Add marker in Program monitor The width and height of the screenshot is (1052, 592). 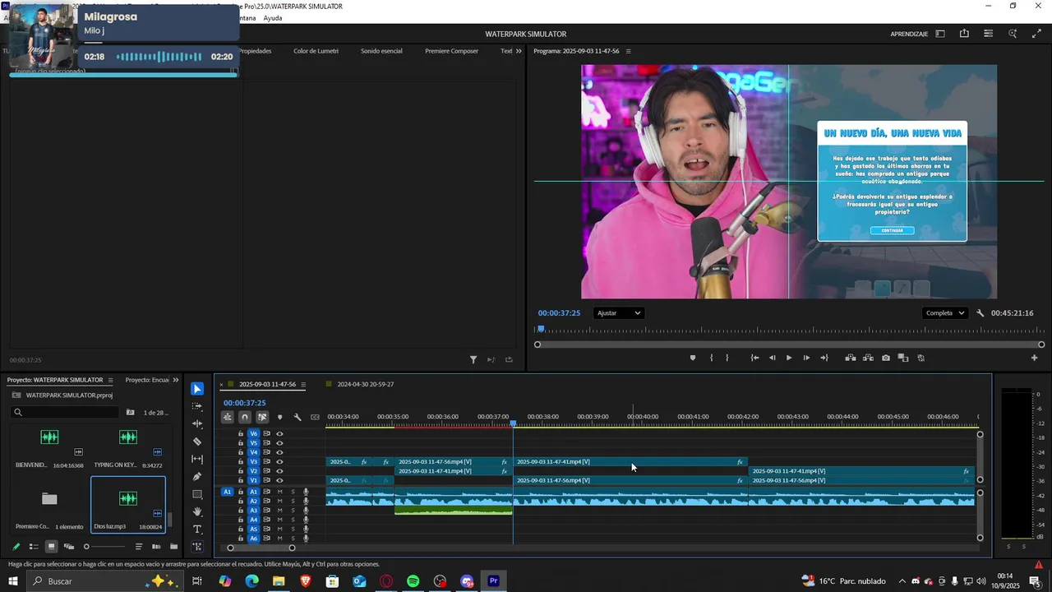coord(693,358)
